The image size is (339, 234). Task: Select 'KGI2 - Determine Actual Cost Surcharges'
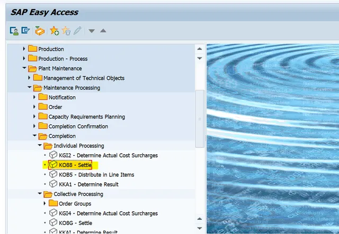point(108,155)
